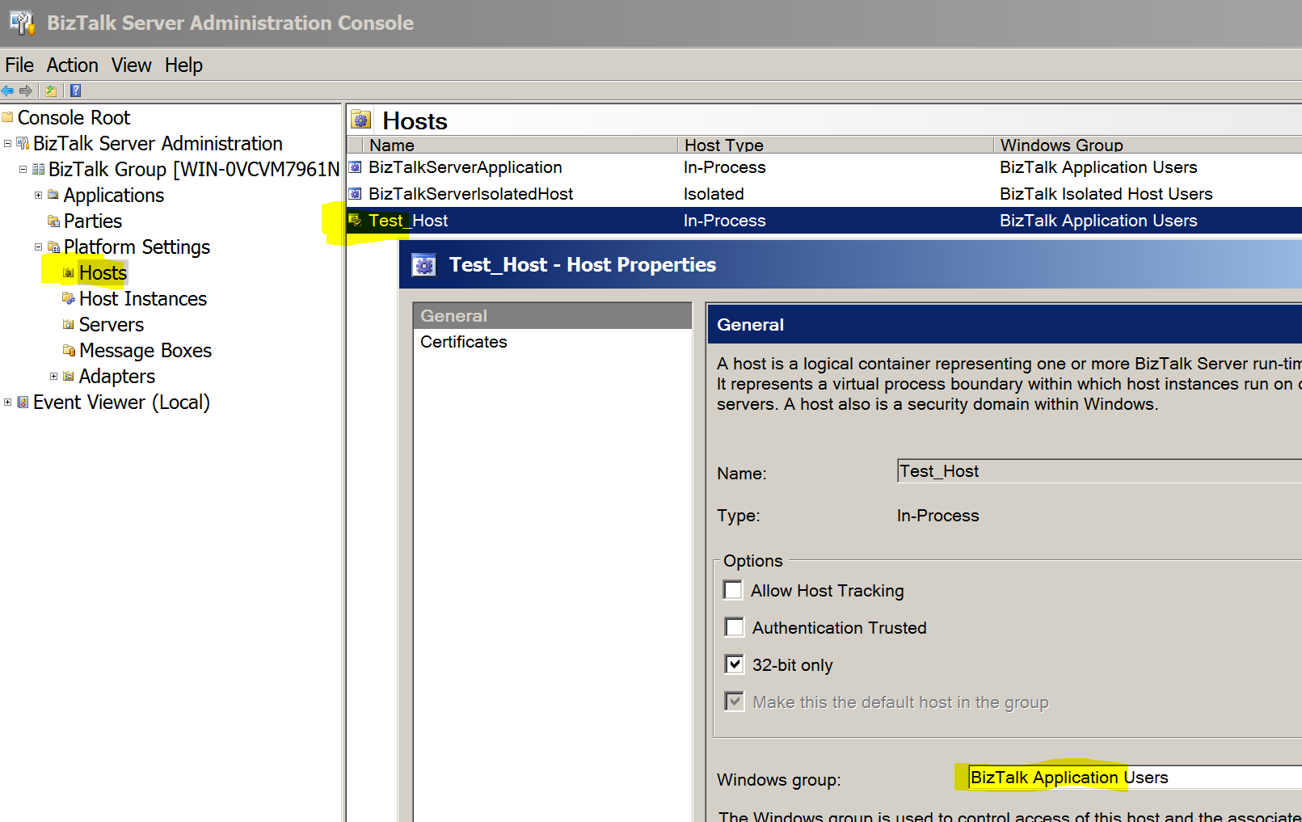1302x822 pixels.
Task: Click the Help toolbar icon
Action: click(x=76, y=91)
